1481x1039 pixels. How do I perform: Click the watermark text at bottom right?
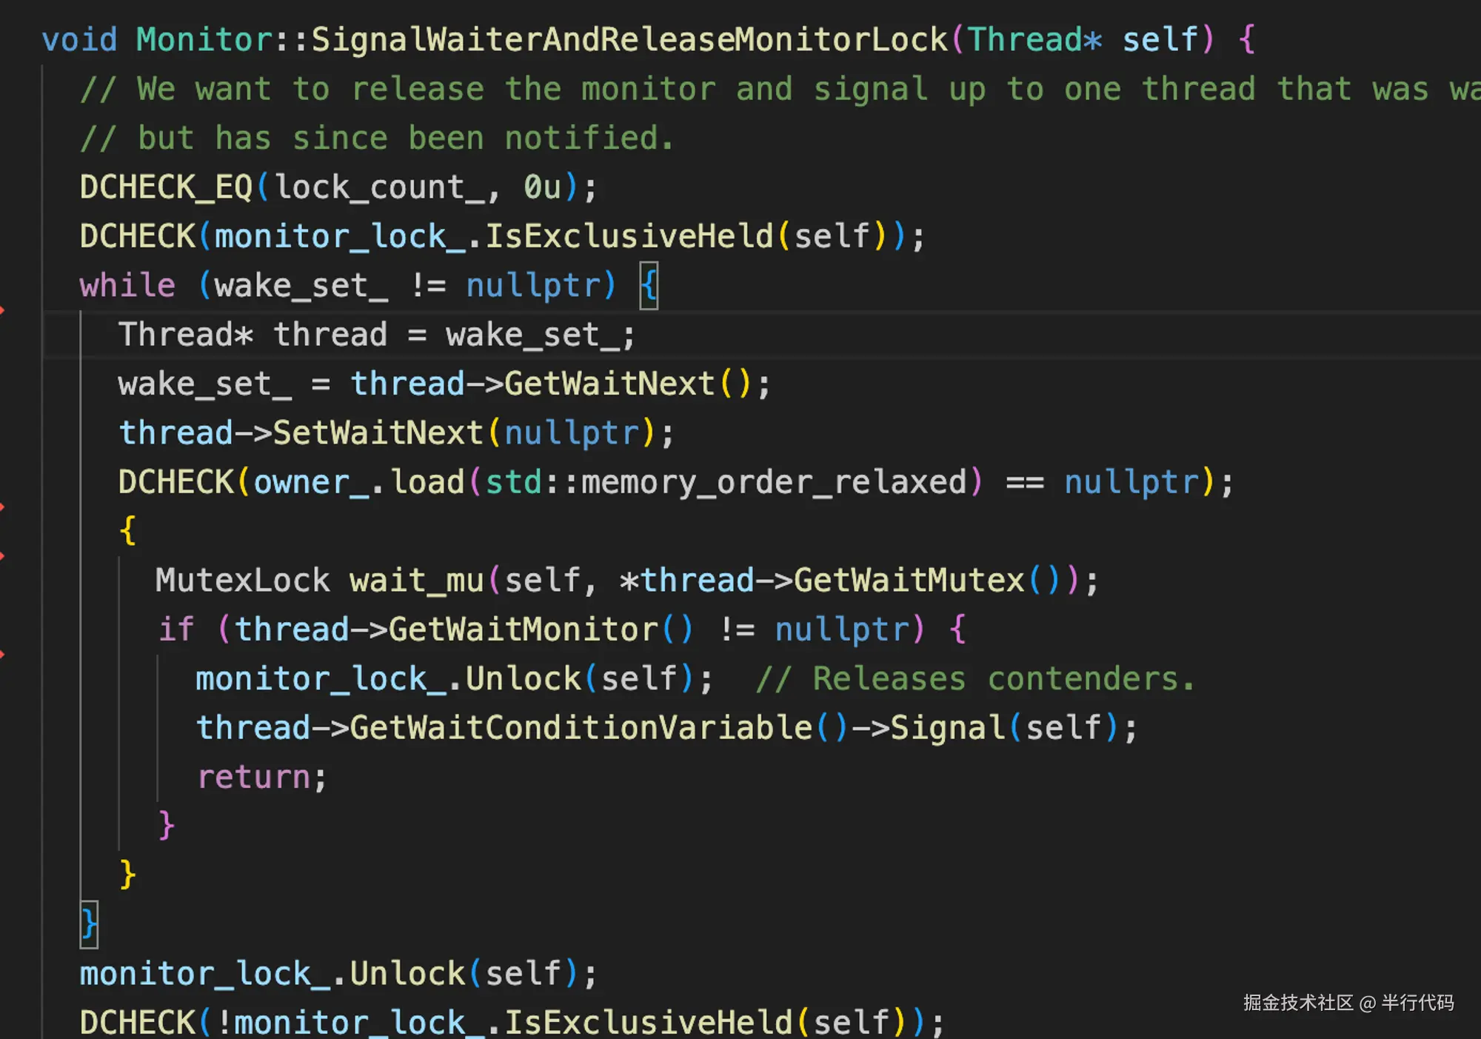click(x=1348, y=1003)
